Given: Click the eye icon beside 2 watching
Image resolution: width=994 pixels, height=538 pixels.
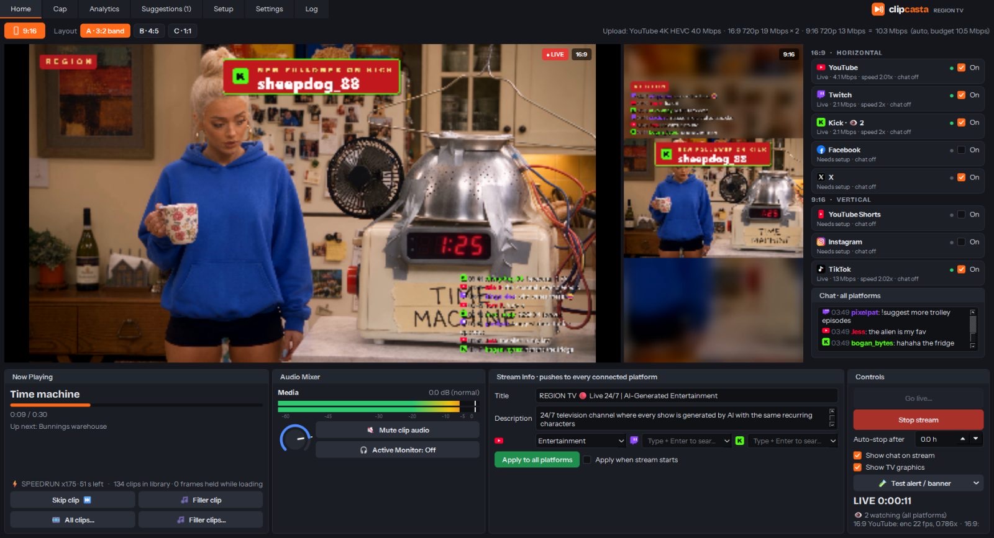Looking at the screenshot, I should [x=858, y=515].
